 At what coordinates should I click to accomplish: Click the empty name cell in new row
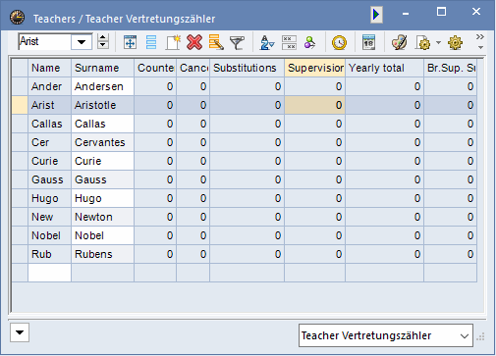(x=49, y=273)
